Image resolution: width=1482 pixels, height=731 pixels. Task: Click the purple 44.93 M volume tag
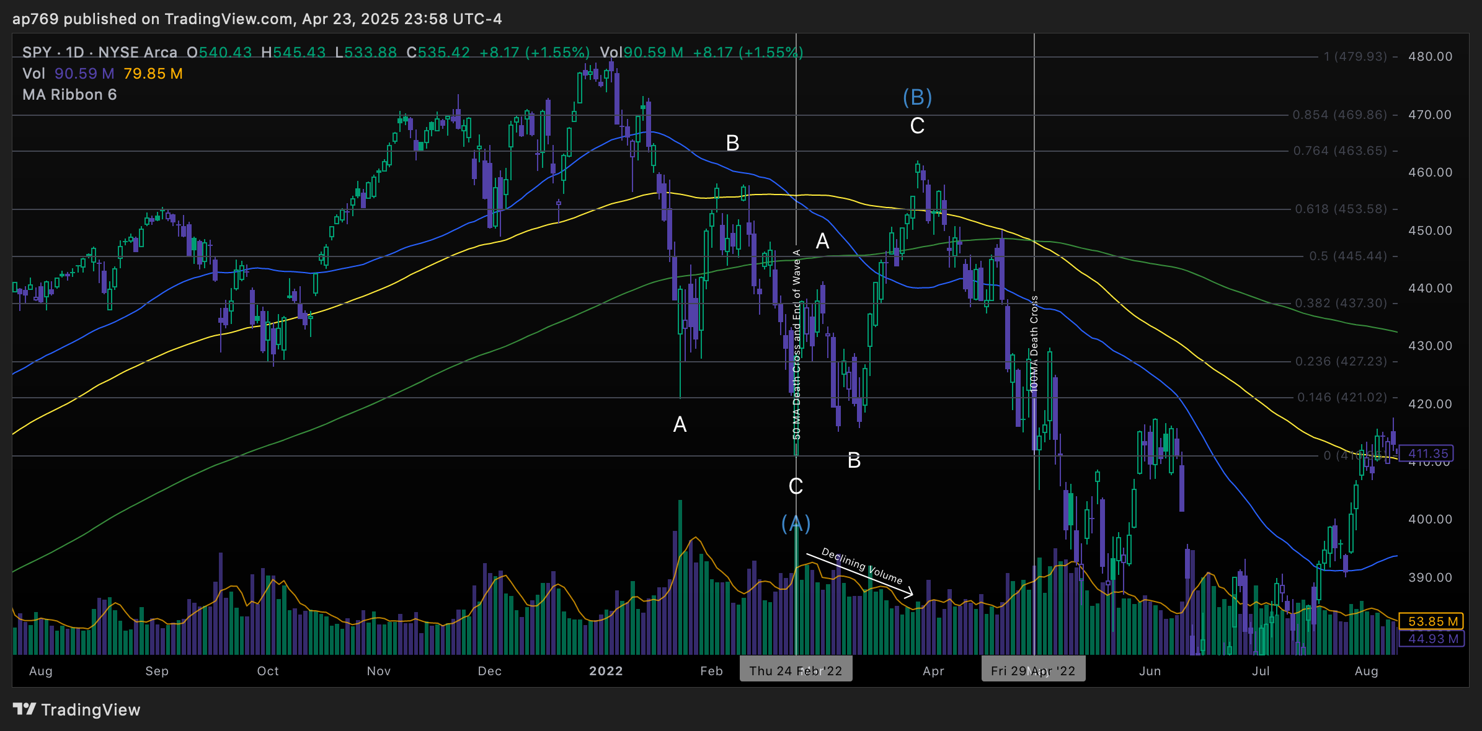tap(1432, 639)
